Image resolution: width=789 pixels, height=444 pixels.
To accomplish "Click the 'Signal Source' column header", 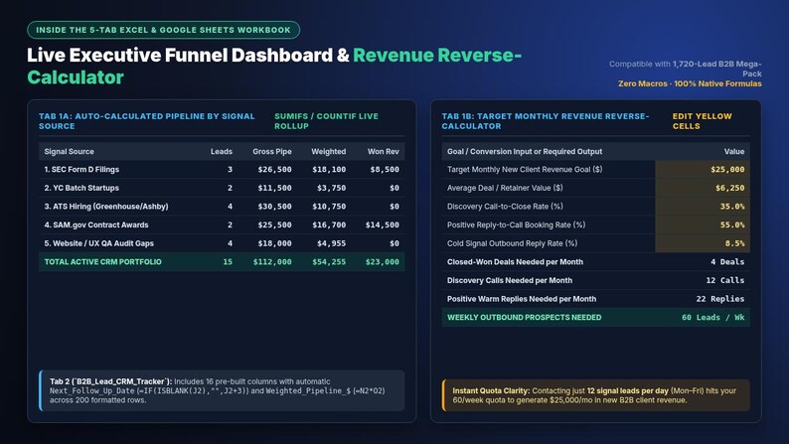I will point(69,151).
